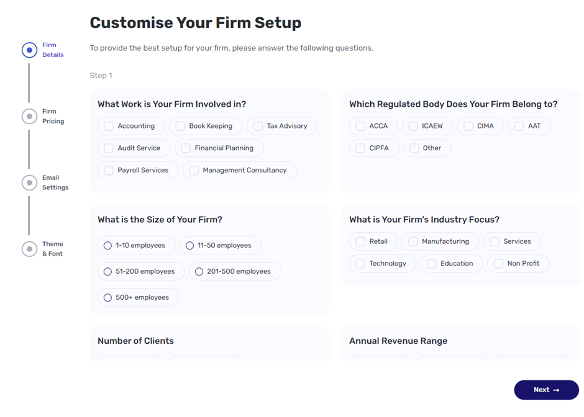Jump to the Theme & Font step icon
This screenshot has width=584, height=417.
point(29,249)
